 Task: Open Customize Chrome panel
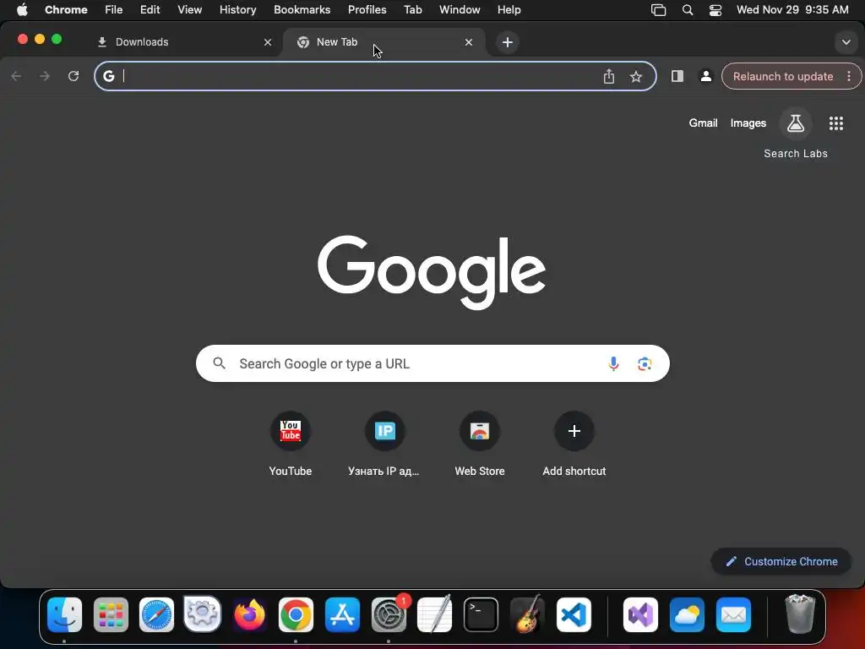781,561
